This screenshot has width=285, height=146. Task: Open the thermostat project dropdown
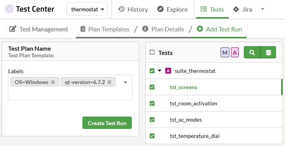point(87,9)
